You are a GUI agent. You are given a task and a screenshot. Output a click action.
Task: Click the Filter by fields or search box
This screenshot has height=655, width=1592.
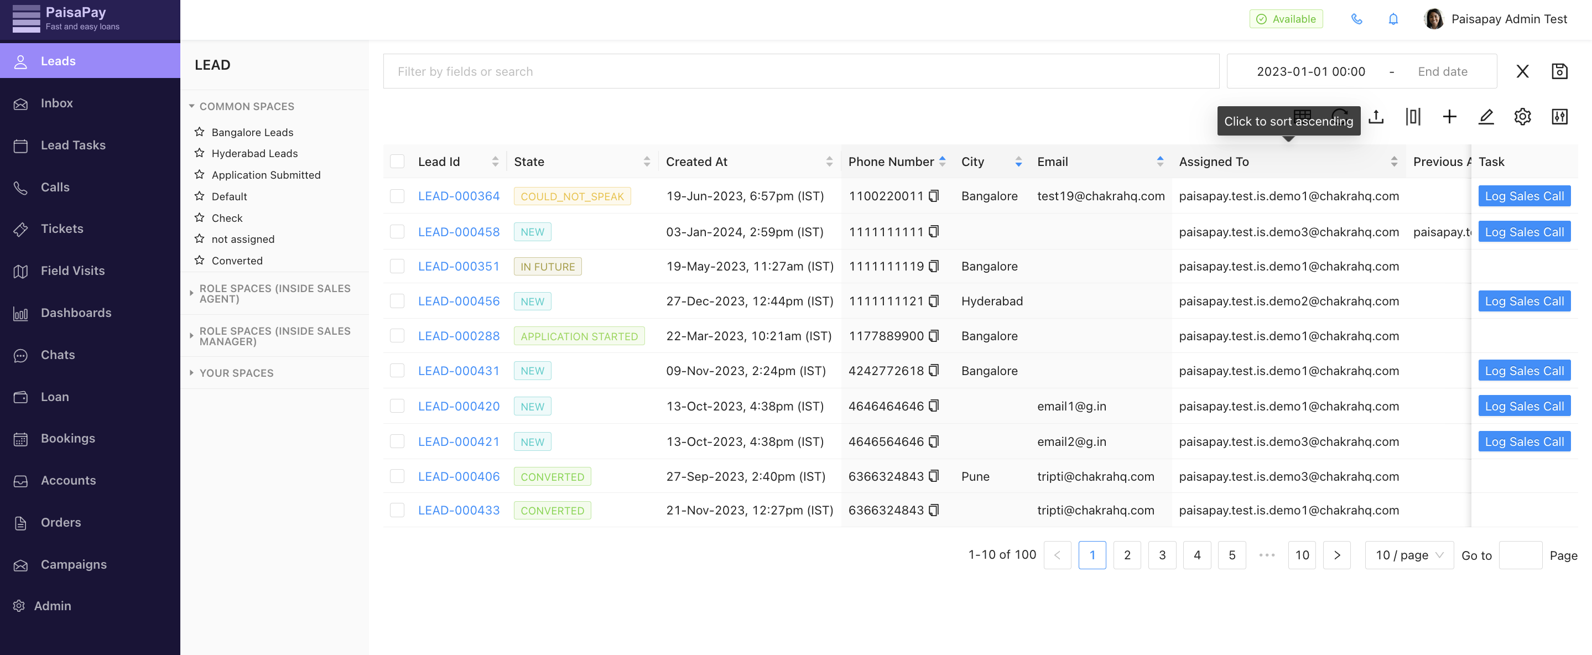coord(801,71)
